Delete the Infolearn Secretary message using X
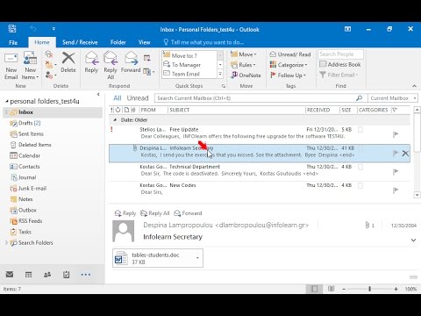 pyautogui.click(x=405, y=153)
